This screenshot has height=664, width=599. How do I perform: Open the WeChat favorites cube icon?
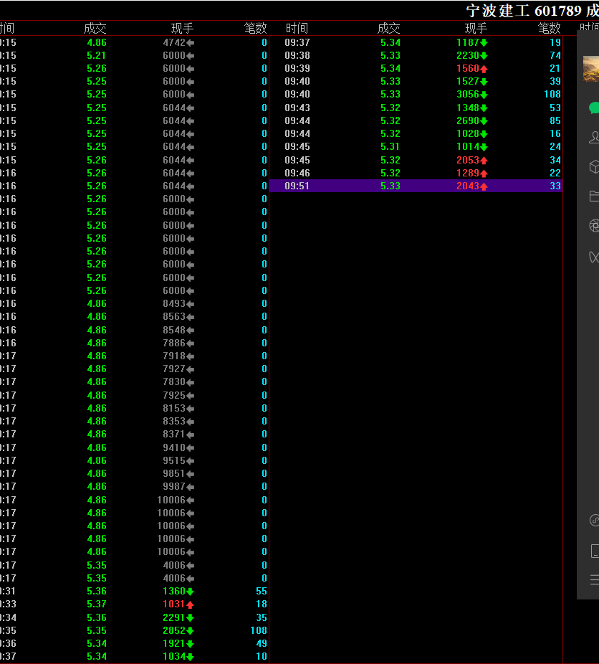point(594,166)
